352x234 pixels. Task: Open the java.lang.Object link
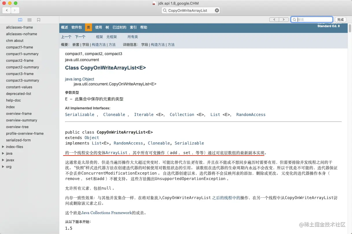[x=79, y=79]
